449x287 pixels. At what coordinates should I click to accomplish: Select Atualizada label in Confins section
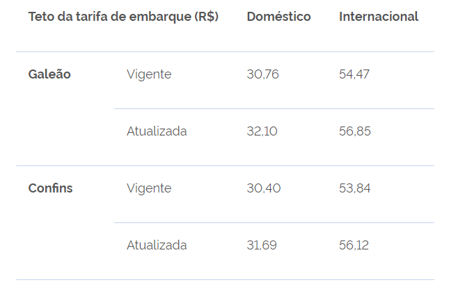[x=157, y=245]
